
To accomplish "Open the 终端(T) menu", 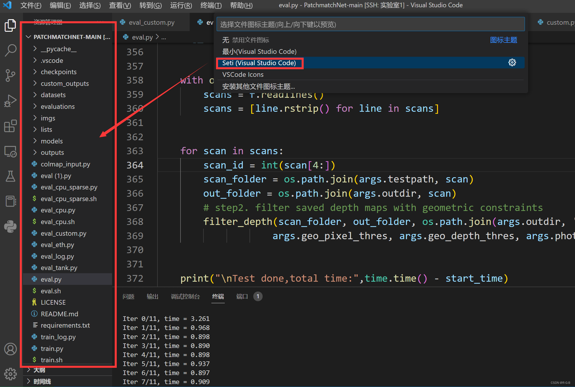I will (211, 5).
